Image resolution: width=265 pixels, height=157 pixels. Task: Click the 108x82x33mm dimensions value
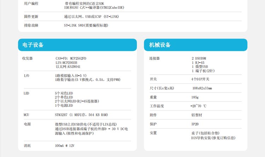(202, 88)
